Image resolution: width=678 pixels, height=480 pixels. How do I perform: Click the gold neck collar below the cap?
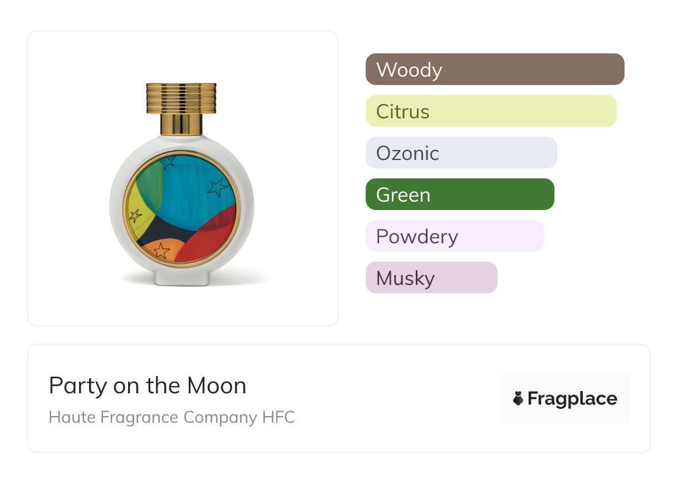click(181, 124)
